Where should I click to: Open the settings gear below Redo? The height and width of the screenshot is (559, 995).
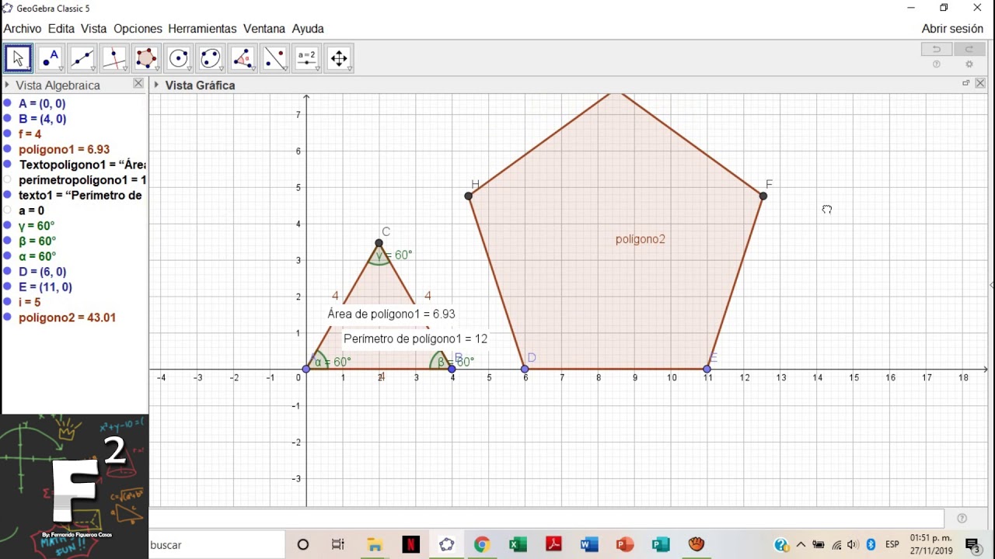[969, 64]
